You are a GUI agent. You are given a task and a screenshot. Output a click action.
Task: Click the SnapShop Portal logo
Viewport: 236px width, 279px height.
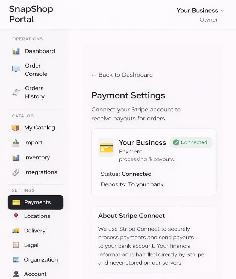[31, 14]
